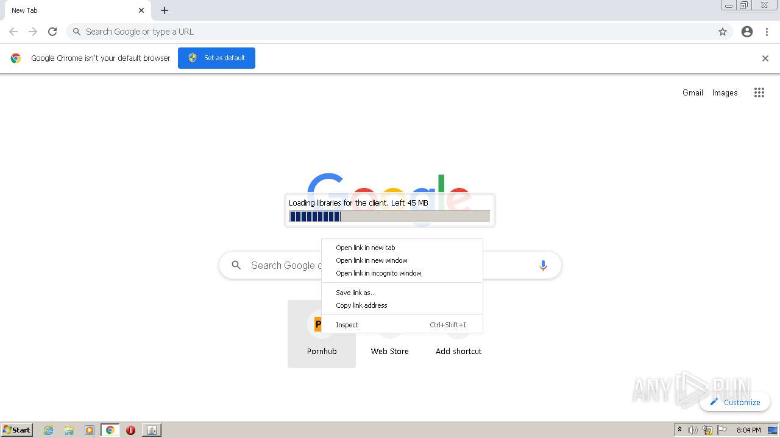The image size is (780, 438).
Task: Click the New Tab tab title
Action: click(24, 10)
